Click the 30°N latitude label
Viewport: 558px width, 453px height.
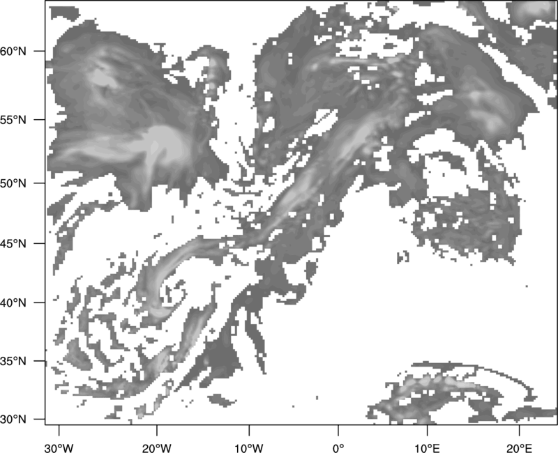(x=13, y=420)
